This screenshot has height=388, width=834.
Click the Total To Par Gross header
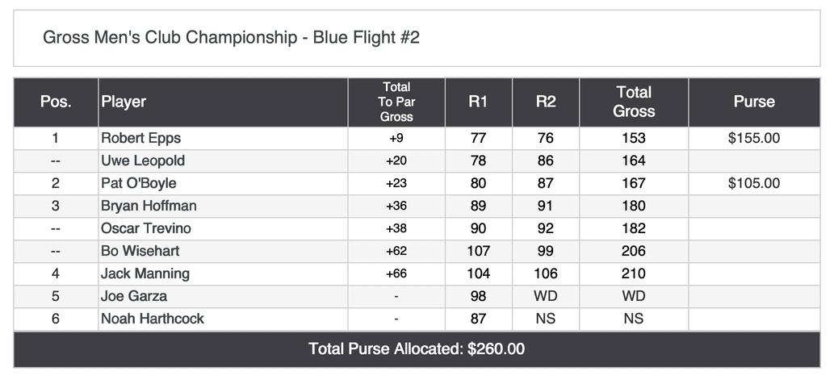396,102
